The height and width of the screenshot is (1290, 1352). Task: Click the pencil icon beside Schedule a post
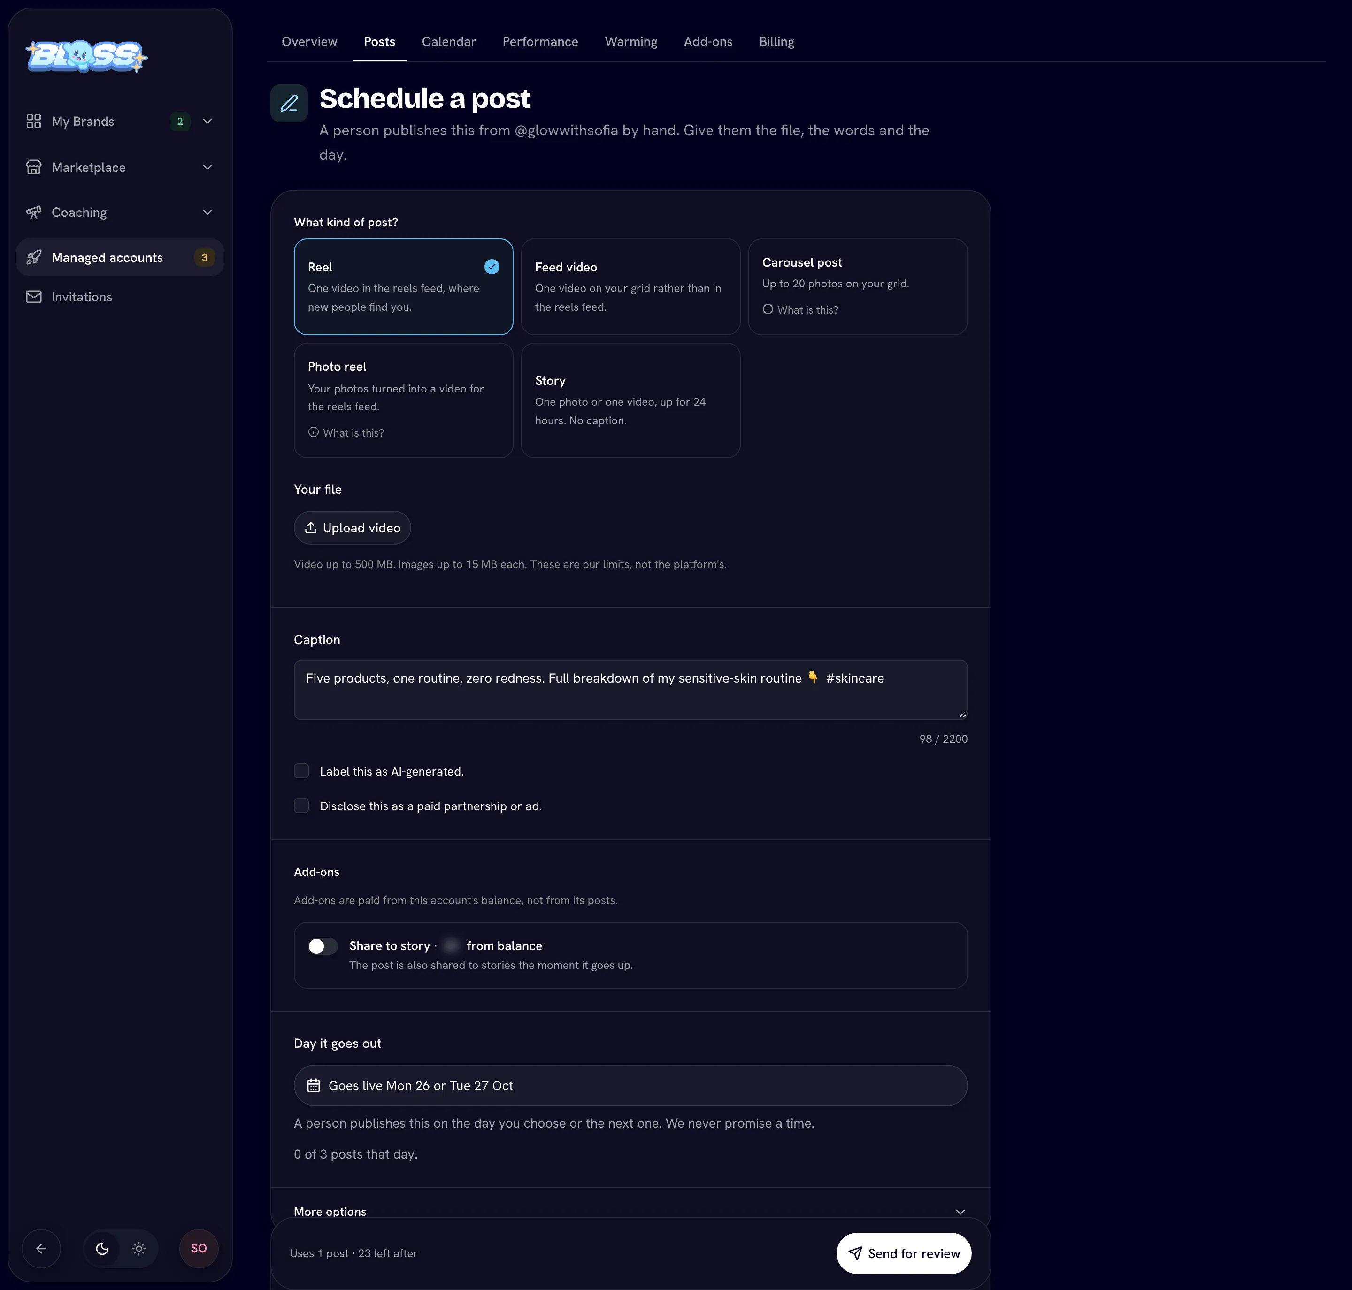pos(289,103)
